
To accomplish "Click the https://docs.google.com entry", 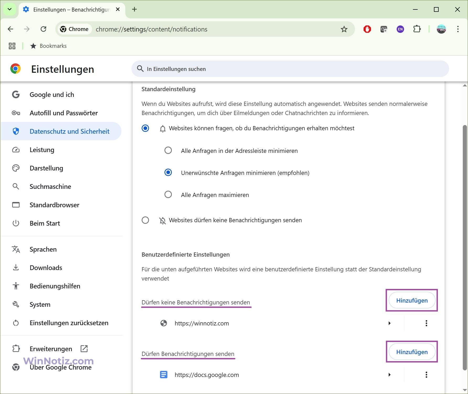I will [207, 375].
